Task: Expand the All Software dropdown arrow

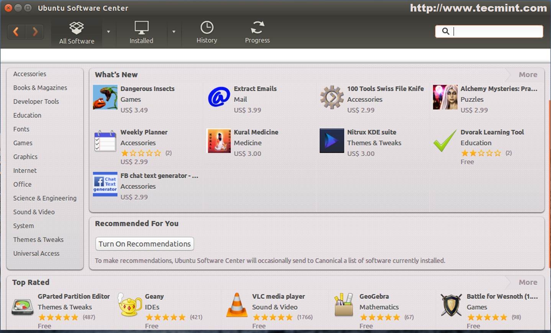Action: point(108,32)
